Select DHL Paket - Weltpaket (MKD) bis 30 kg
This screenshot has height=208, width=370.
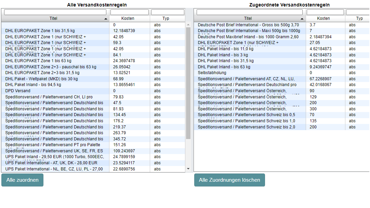point(93,79)
